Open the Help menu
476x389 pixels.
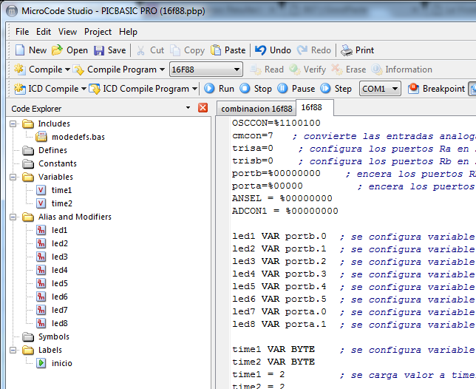[x=128, y=32]
